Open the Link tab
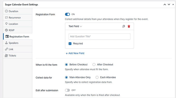Viewport: 176px width, 98px height. click(x=18, y=49)
